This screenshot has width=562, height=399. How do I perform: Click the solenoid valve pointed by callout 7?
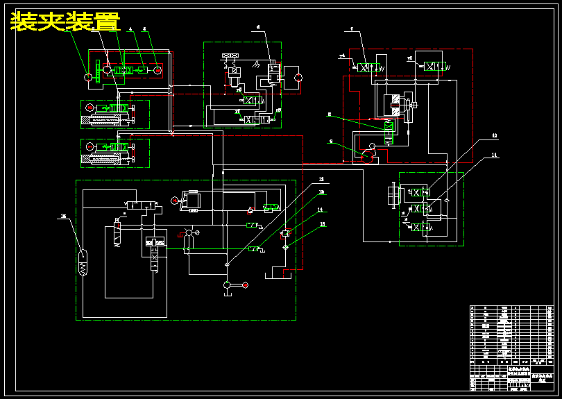(368, 67)
